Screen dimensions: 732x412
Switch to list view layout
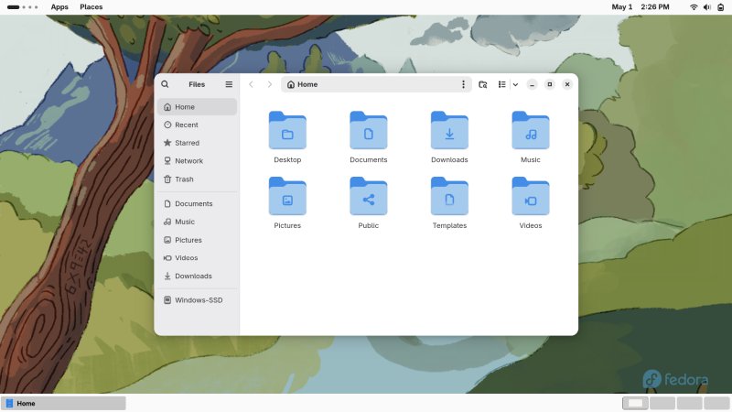501,84
